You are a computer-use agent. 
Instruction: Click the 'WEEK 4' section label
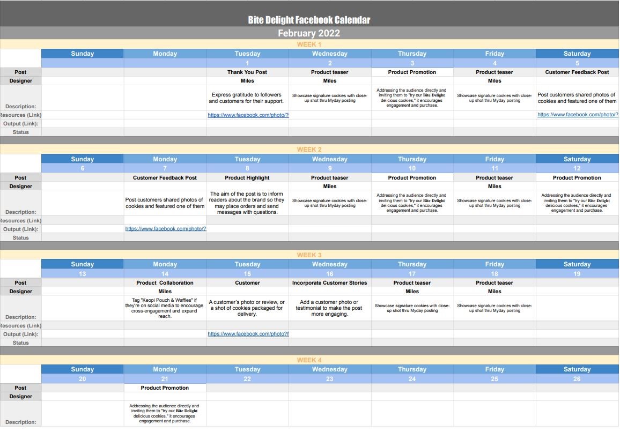click(x=309, y=360)
